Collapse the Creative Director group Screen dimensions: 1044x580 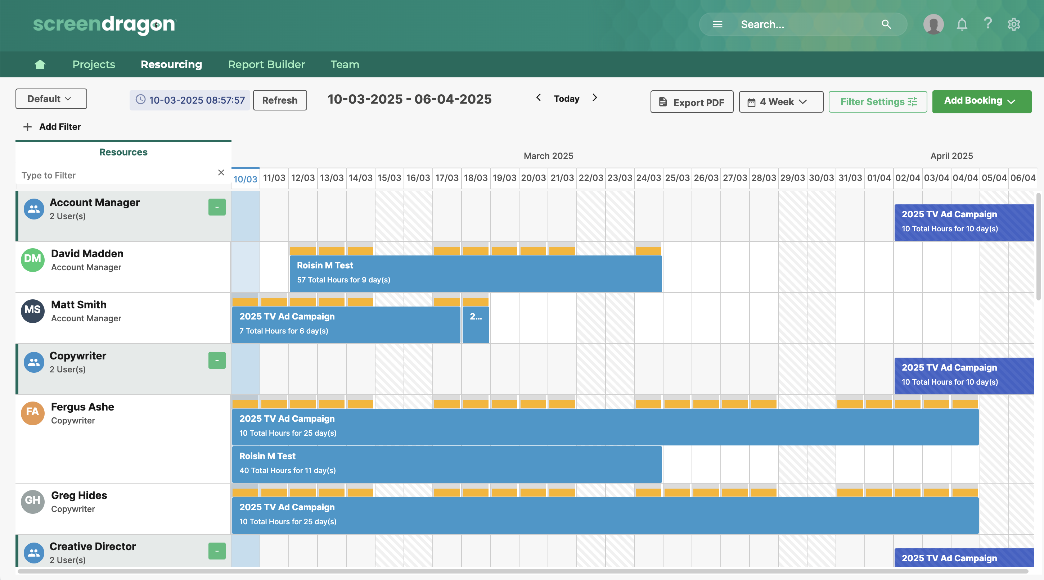click(217, 551)
